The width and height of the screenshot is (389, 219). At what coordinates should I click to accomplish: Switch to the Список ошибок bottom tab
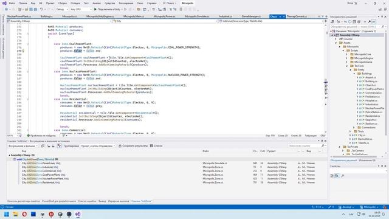pos(87,201)
